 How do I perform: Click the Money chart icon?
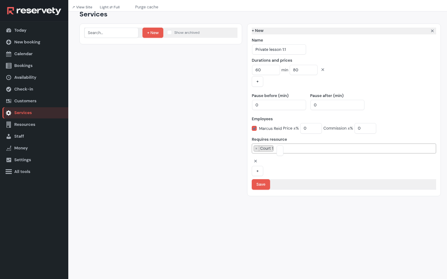[x=9, y=148]
